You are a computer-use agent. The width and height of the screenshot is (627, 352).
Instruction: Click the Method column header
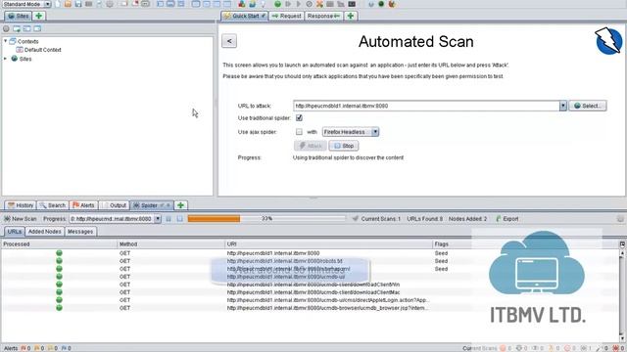coord(170,243)
